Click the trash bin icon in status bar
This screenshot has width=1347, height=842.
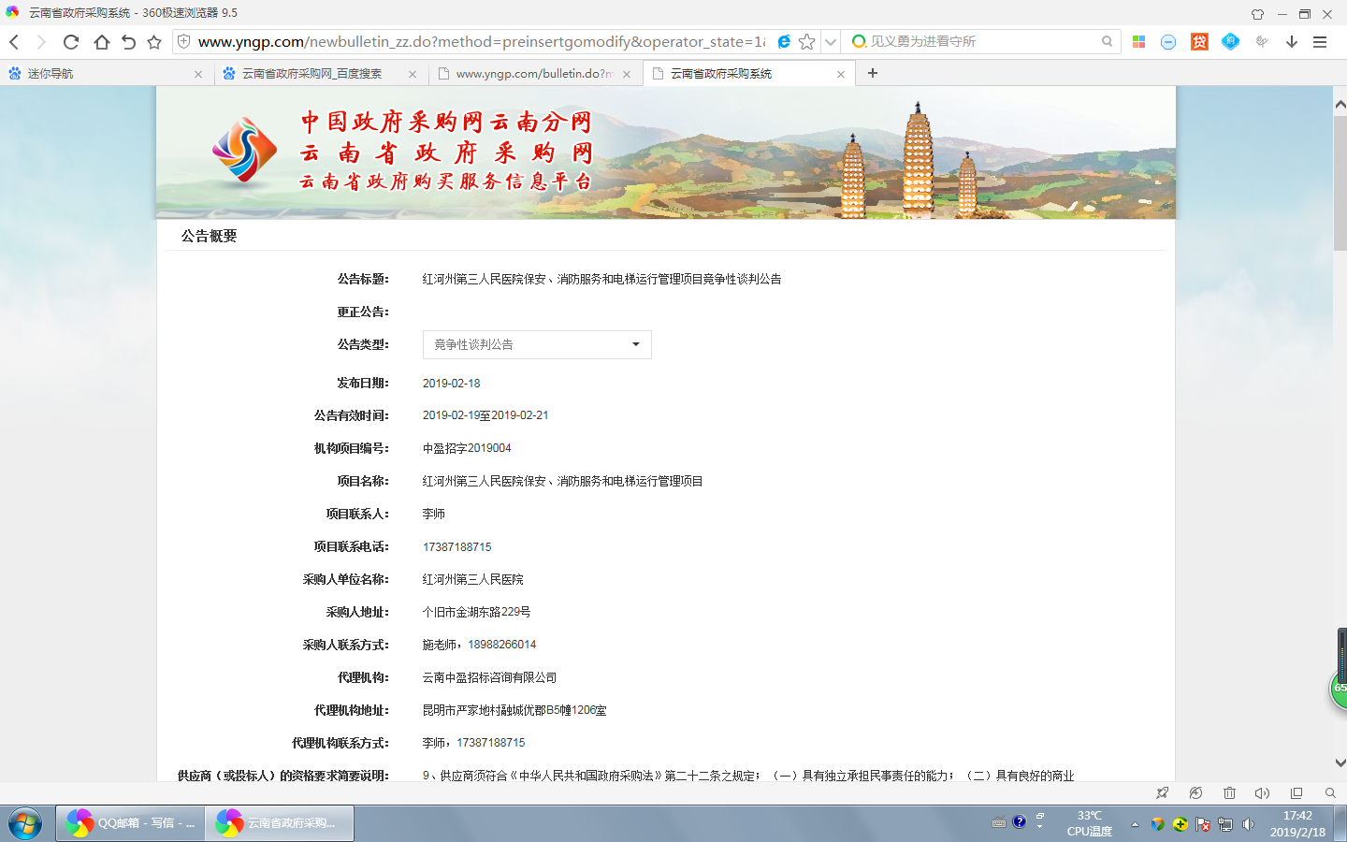point(1229,793)
